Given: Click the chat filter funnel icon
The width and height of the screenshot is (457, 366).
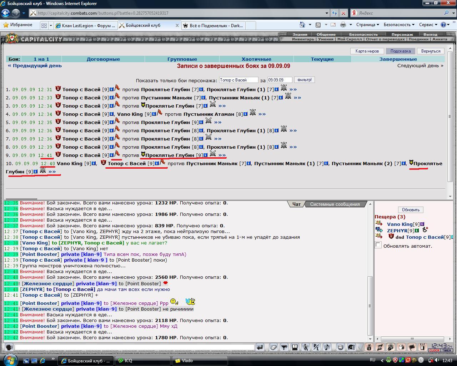Looking at the screenshot, I should [x=284, y=347].
